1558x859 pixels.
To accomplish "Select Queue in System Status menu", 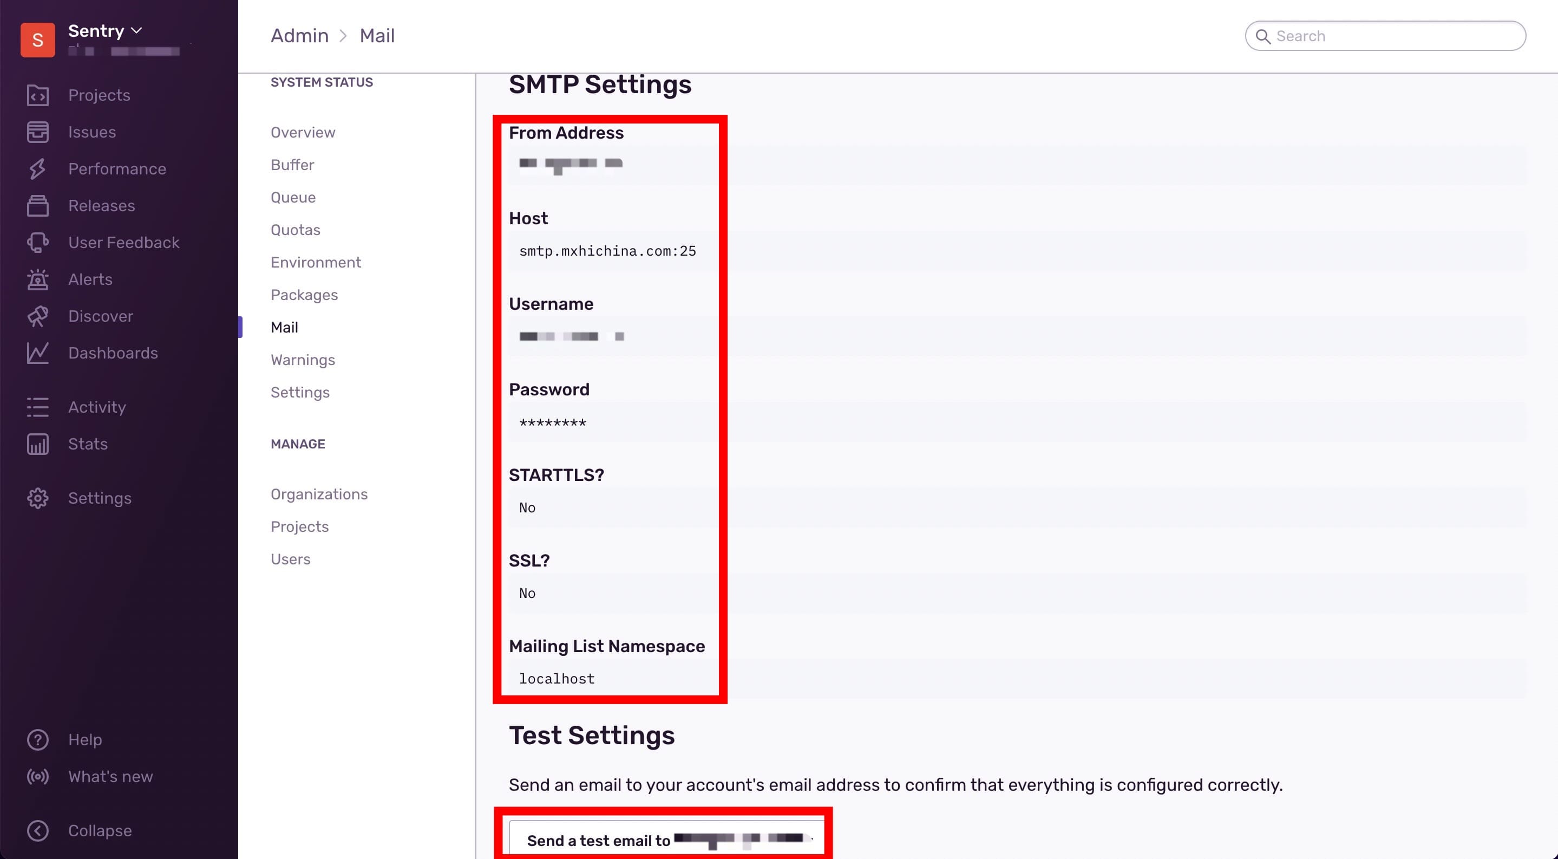I will coord(293,197).
